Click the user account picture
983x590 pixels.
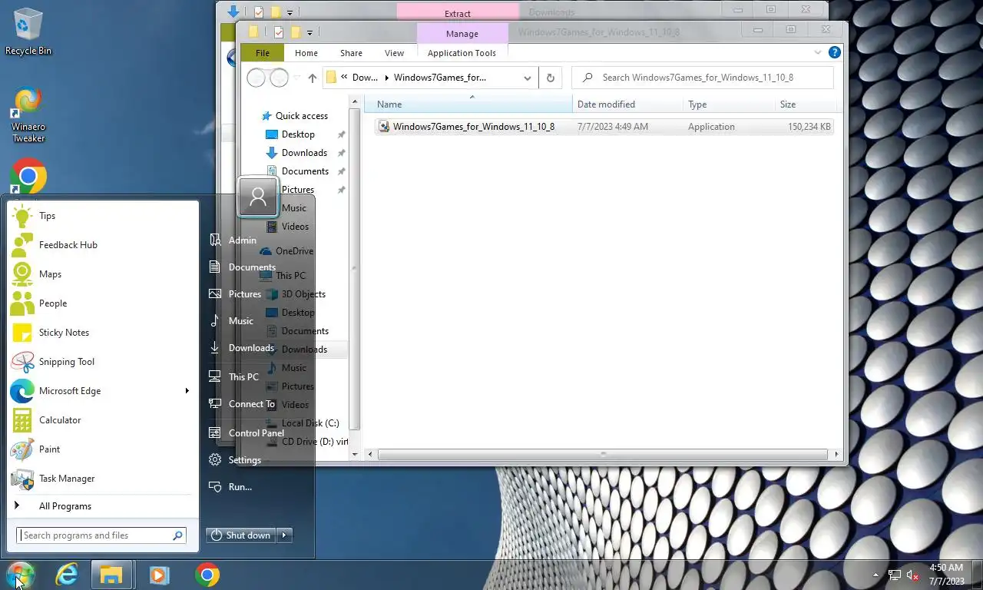pos(258,197)
